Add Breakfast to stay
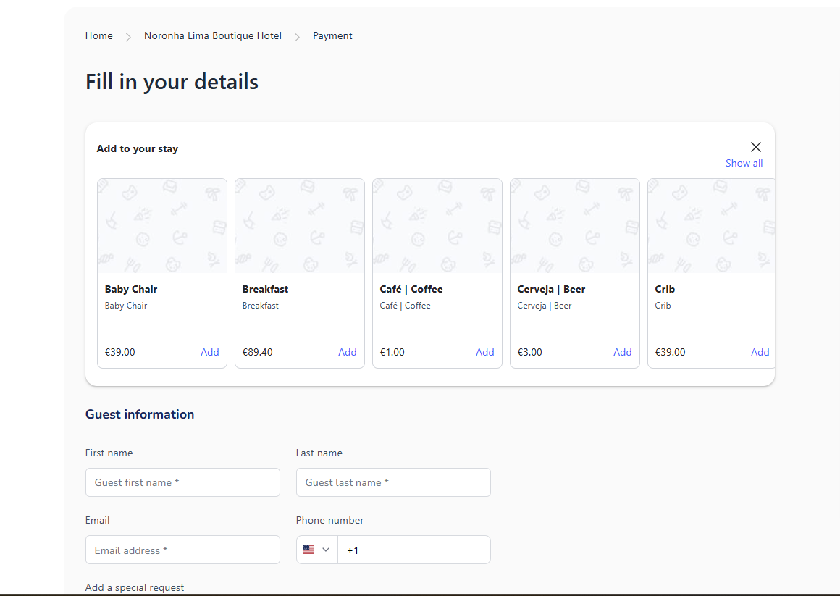840x596 pixels. point(347,352)
